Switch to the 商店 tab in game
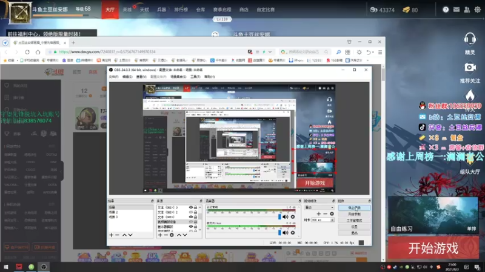 click(244, 10)
